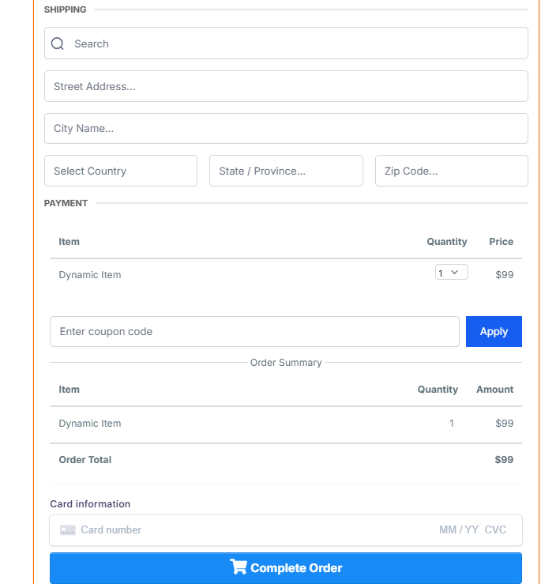Click the Apply coupon button
Screen dimensions: 556x584
(494, 331)
